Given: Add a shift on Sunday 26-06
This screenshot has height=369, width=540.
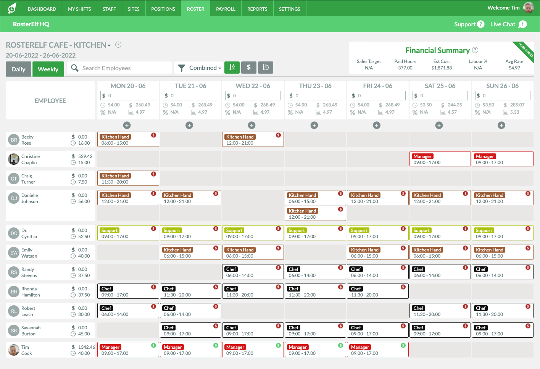Looking at the screenshot, I should (x=501, y=125).
